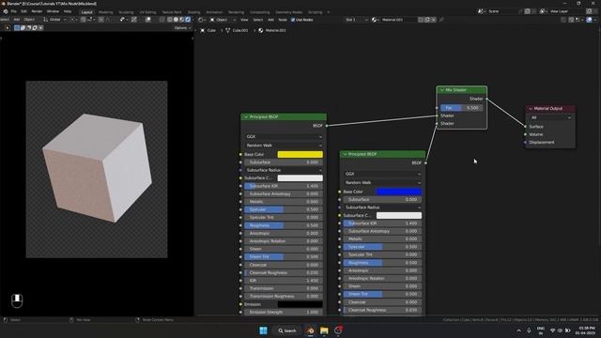Open the taskbar Search box
The height and width of the screenshot is (338, 601).
click(287, 330)
